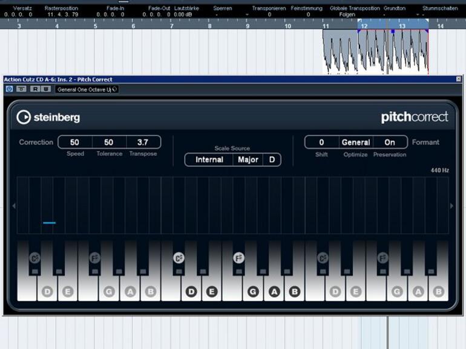The image size is (466, 349).
Task: Click the Read automation (R) button
Action: click(35, 89)
